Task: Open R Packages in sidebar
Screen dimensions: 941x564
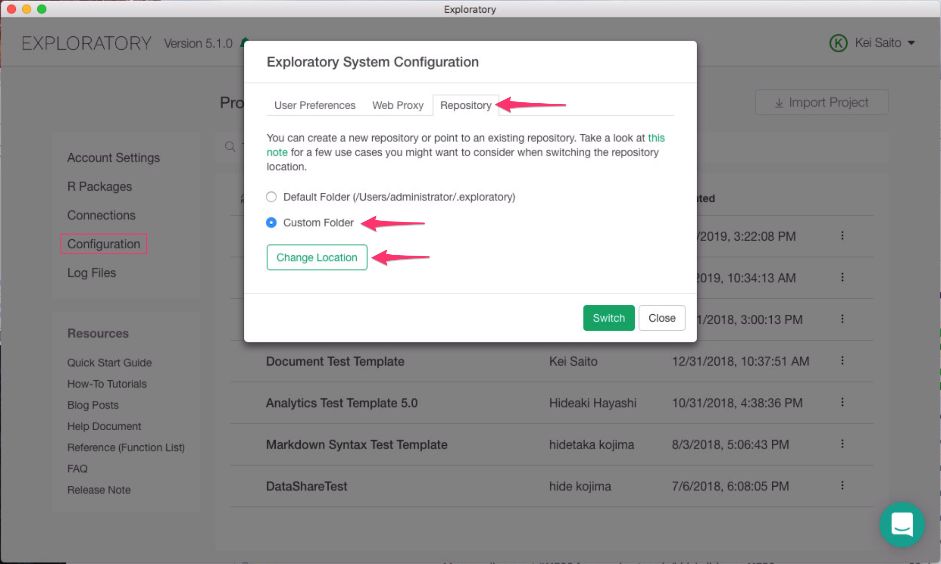Action: [100, 186]
